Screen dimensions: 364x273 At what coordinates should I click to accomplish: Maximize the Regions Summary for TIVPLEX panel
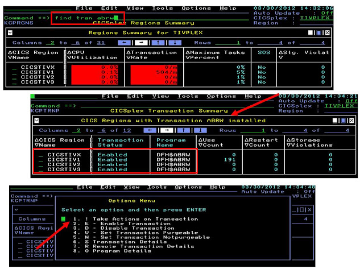click(319, 33)
